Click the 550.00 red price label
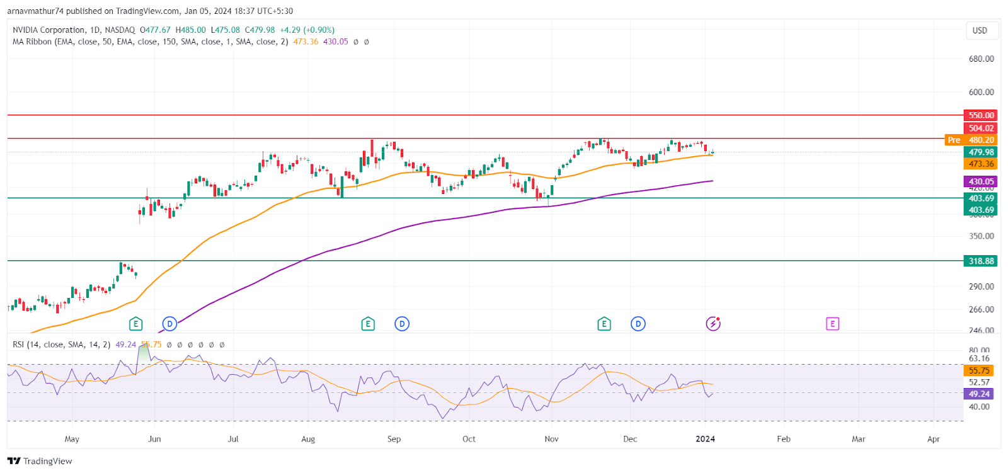The width and height of the screenshot is (1008, 473). (x=981, y=115)
